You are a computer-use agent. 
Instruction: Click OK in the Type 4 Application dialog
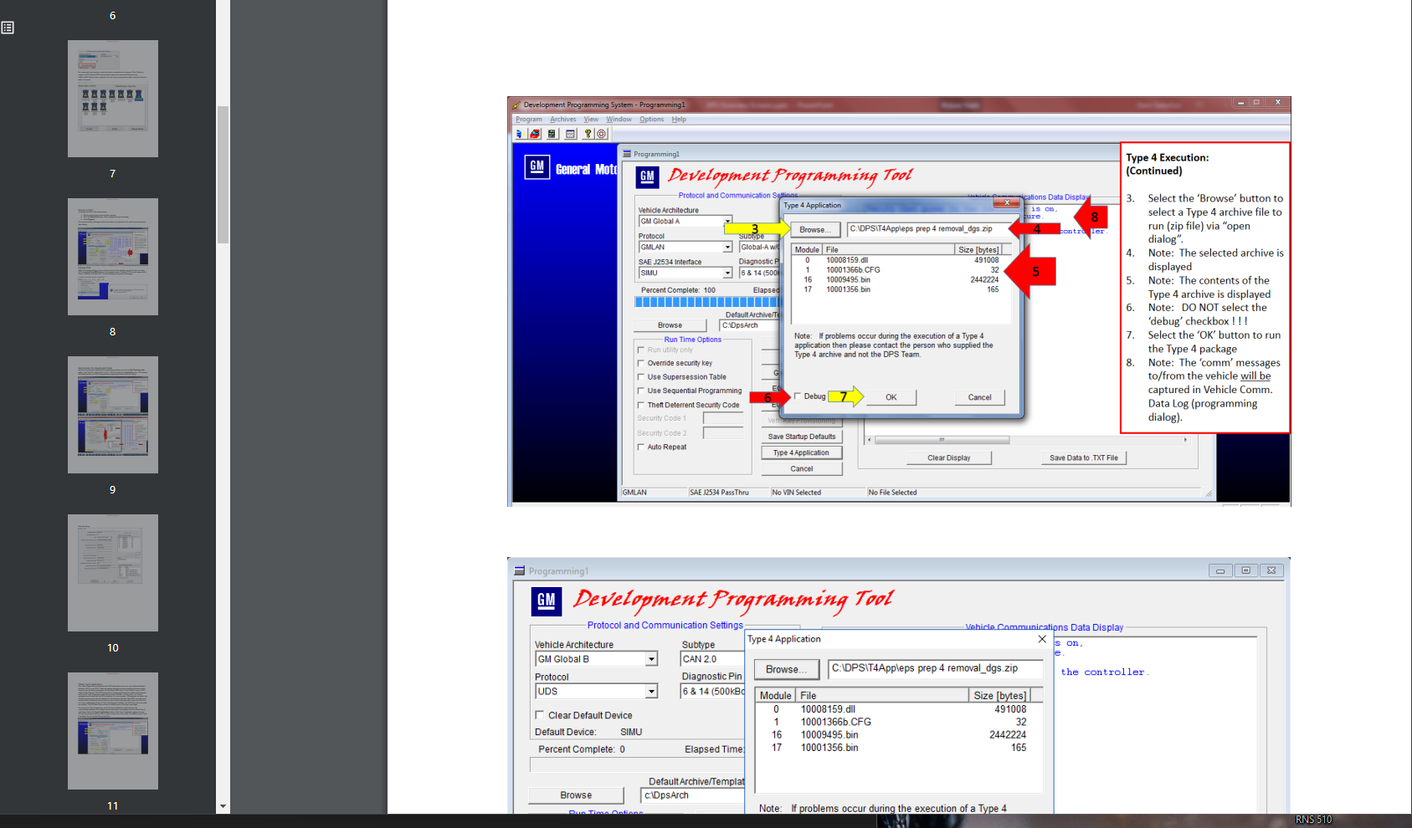click(891, 397)
